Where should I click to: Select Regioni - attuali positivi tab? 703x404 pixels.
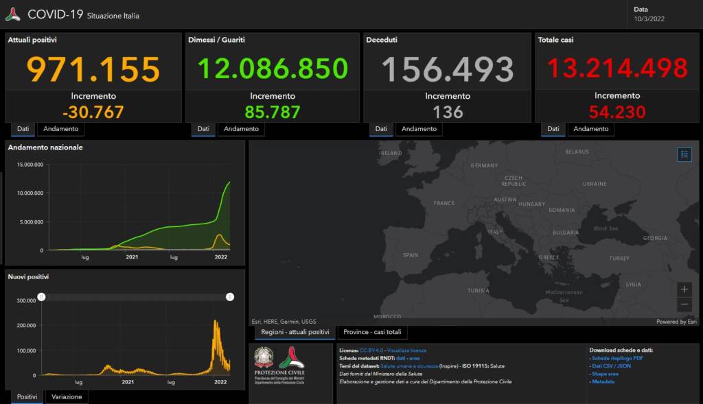click(295, 333)
